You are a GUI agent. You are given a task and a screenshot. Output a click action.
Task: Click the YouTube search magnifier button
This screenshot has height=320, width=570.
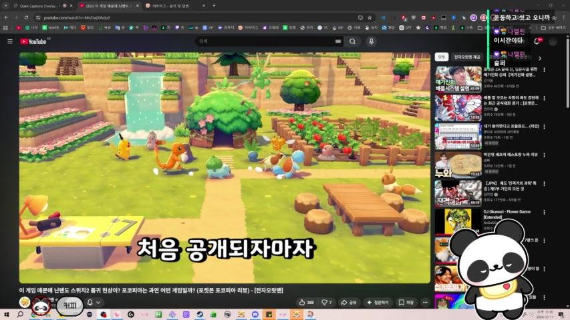pyautogui.click(x=352, y=41)
